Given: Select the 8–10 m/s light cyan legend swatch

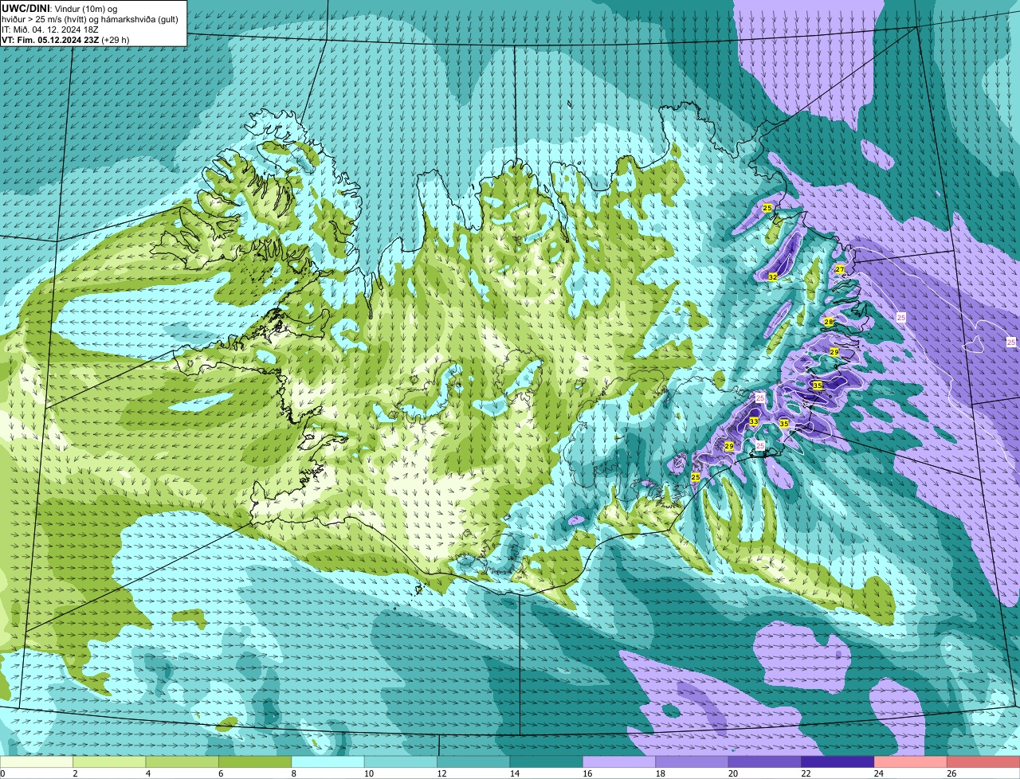Looking at the screenshot, I should tap(328, 761).
